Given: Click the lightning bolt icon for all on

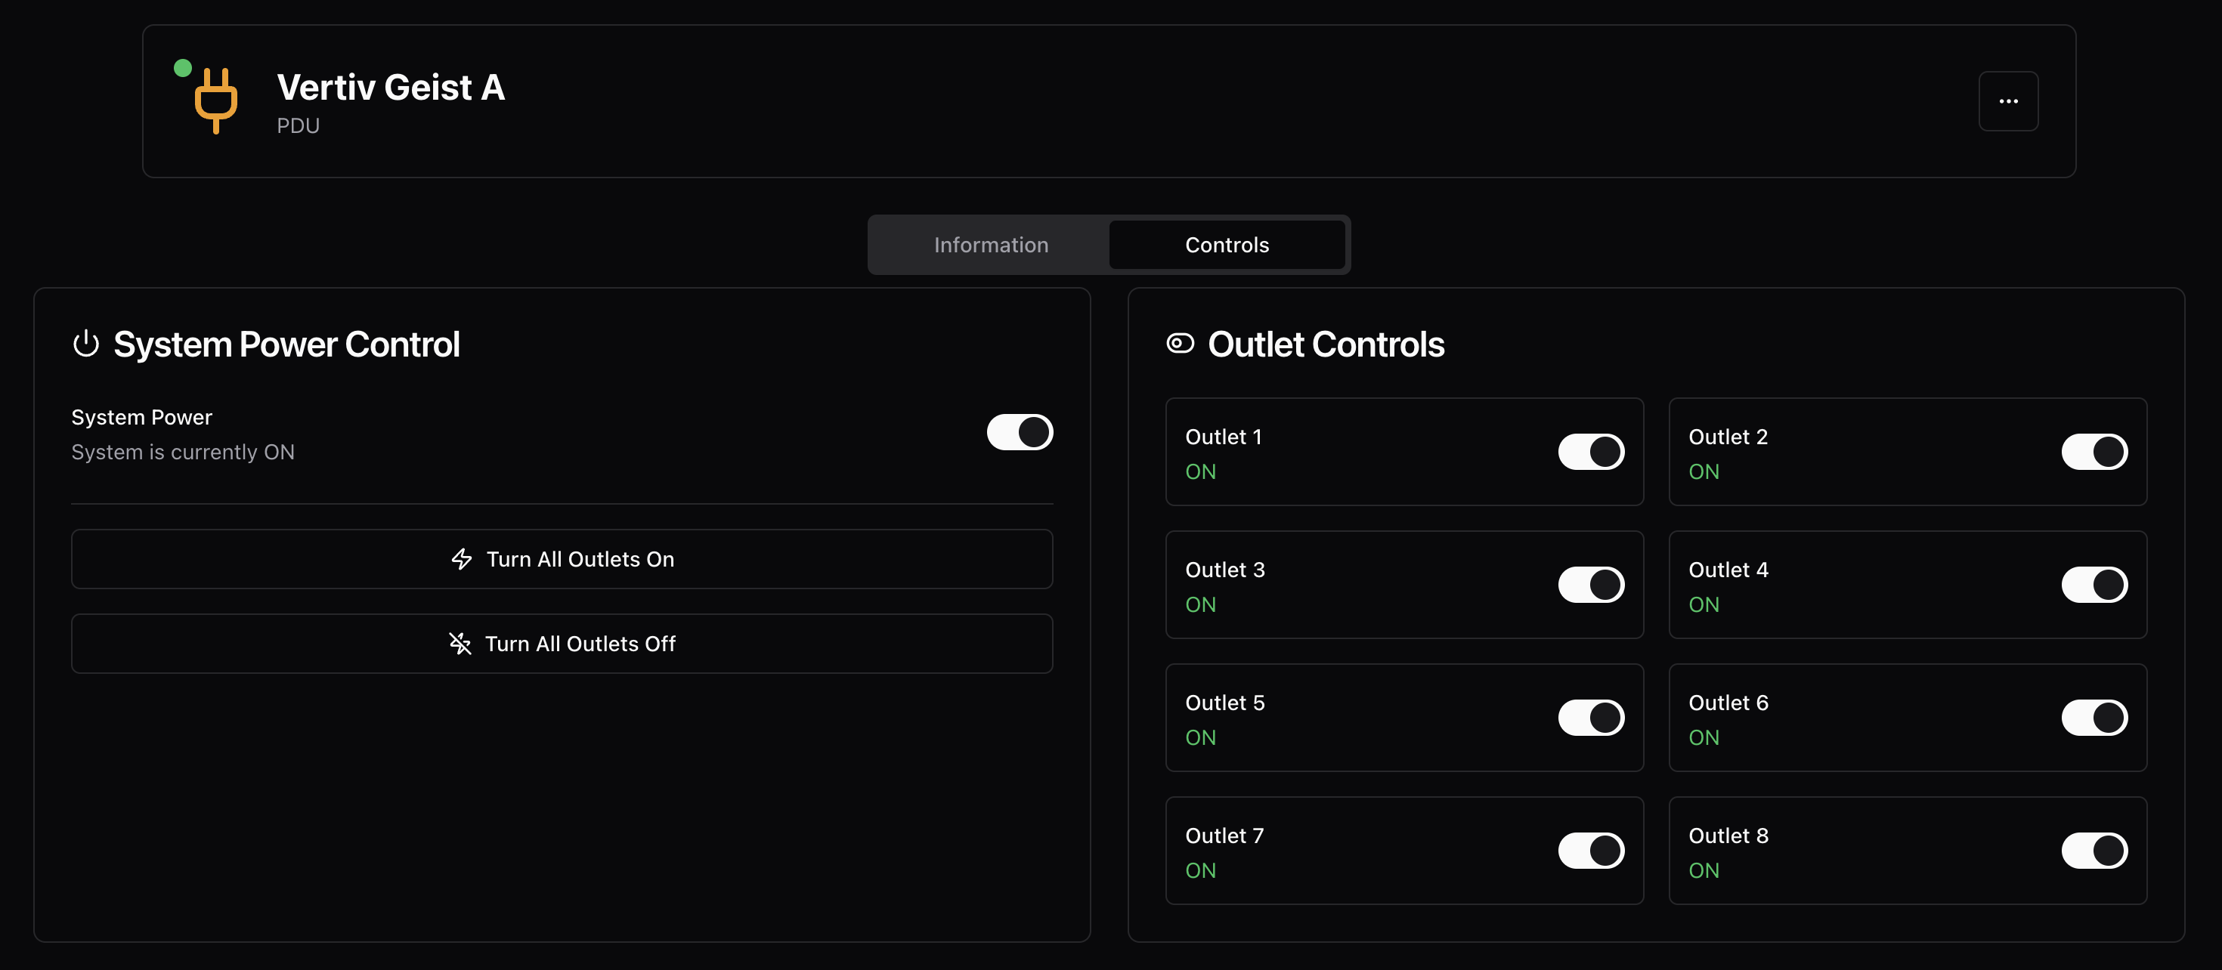Looking at the screenshot, I should [x=462, y=559].
